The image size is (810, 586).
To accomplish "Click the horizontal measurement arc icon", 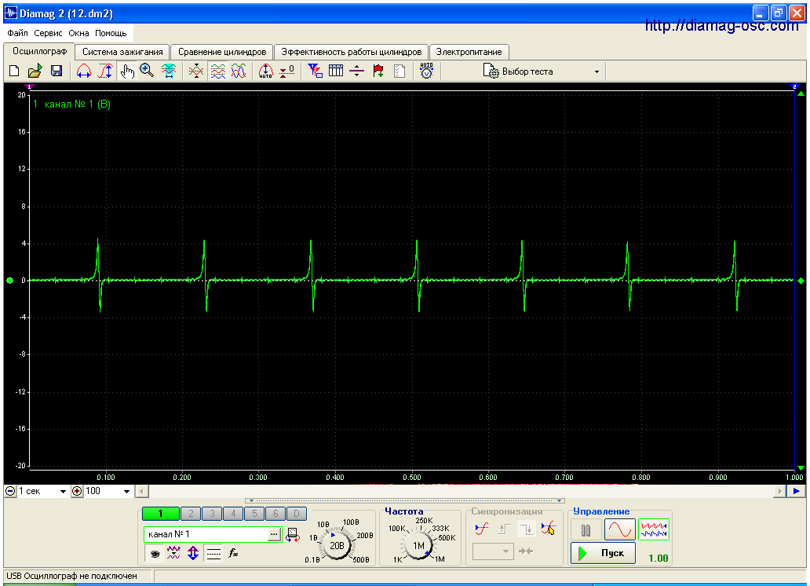I will pos(84,71).
